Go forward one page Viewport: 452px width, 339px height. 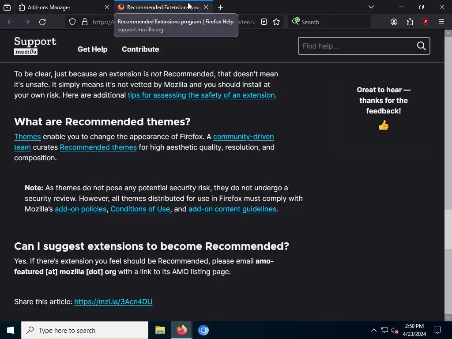(26, 22)
